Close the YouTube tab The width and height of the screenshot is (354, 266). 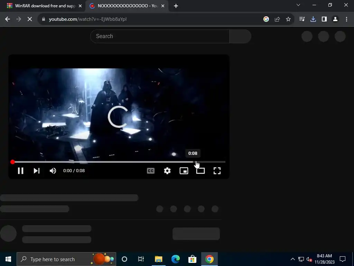[163, 6]
